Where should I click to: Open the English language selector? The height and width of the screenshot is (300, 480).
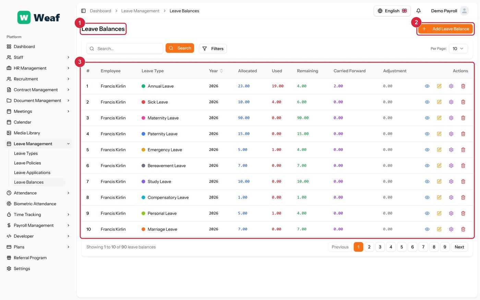392,11
